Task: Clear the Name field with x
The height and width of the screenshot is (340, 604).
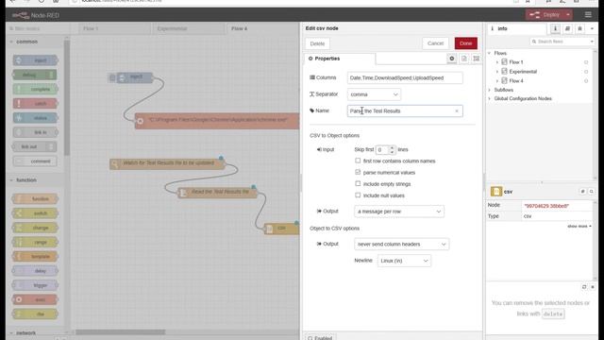Action: click(457, 111)
